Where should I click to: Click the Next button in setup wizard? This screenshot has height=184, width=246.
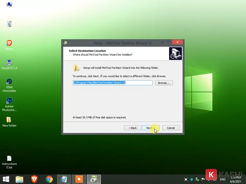(x=150, y=128)
